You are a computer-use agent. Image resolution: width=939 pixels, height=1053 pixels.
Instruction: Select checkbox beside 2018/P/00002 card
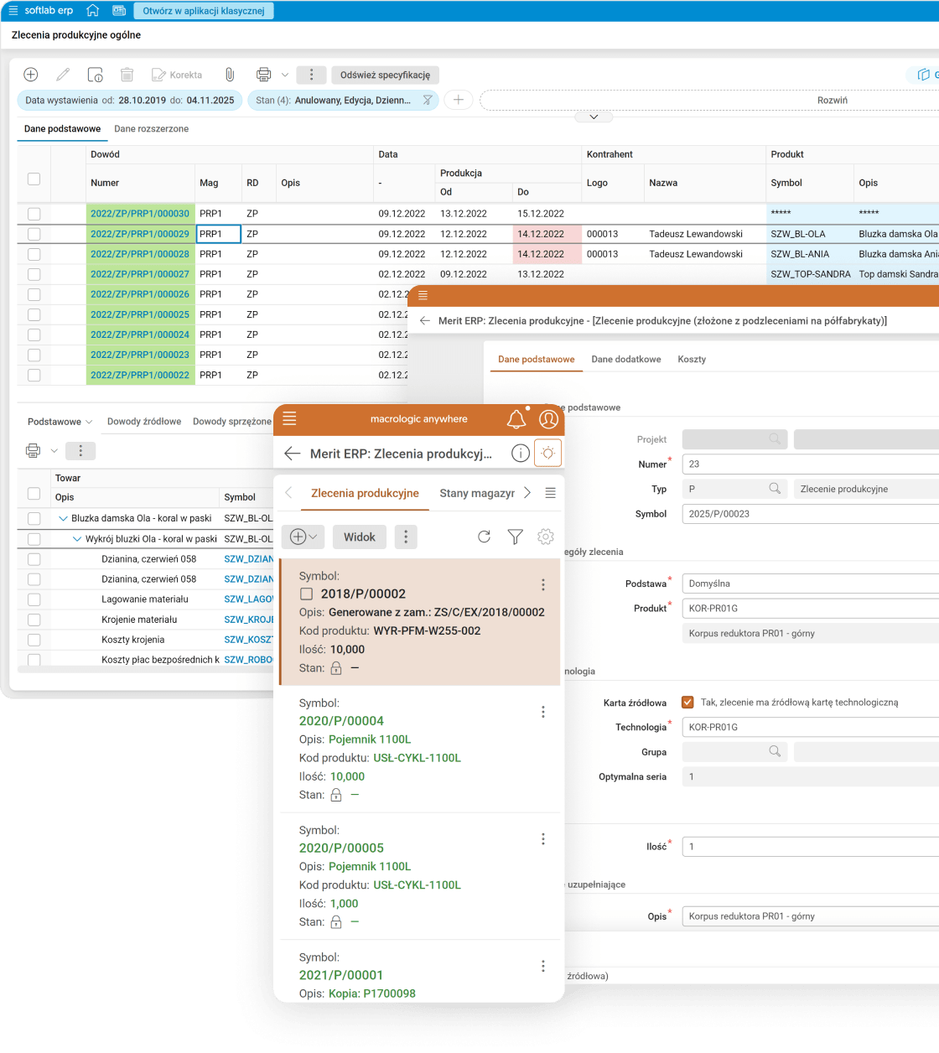pos(307,594)
